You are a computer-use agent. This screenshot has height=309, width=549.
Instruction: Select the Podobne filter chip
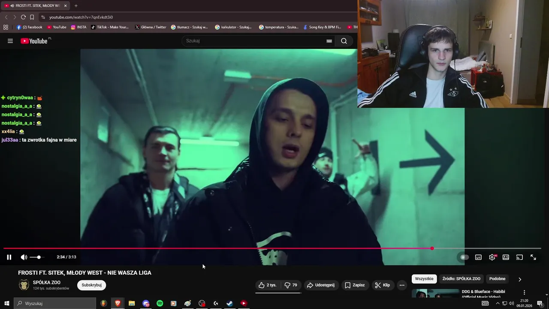click(x=498, y=279)
